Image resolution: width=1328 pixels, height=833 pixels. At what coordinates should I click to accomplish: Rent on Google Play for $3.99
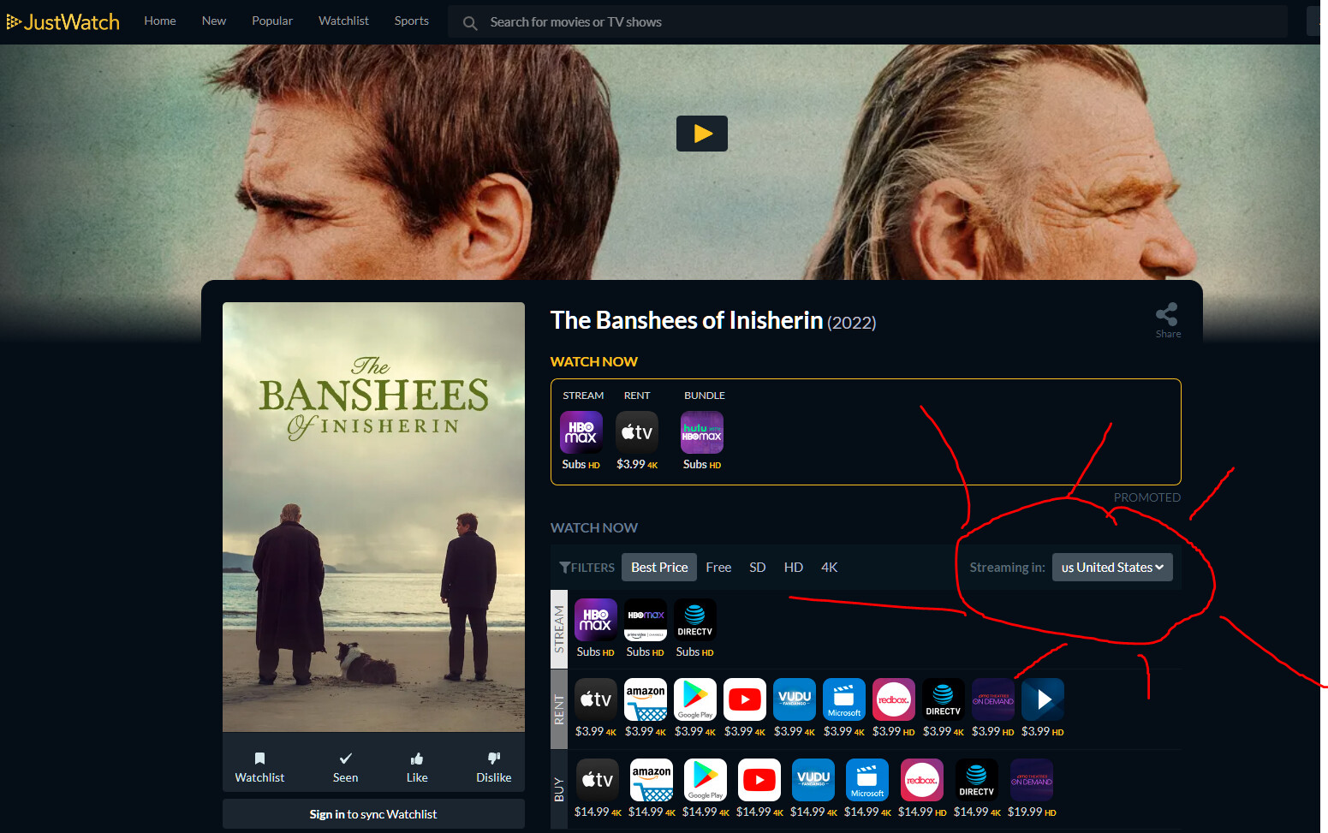click(x=695, y=699)
